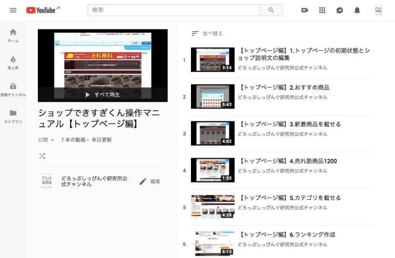Open video thumbnail with duration 4:28
395x258 pixels.
213,207
